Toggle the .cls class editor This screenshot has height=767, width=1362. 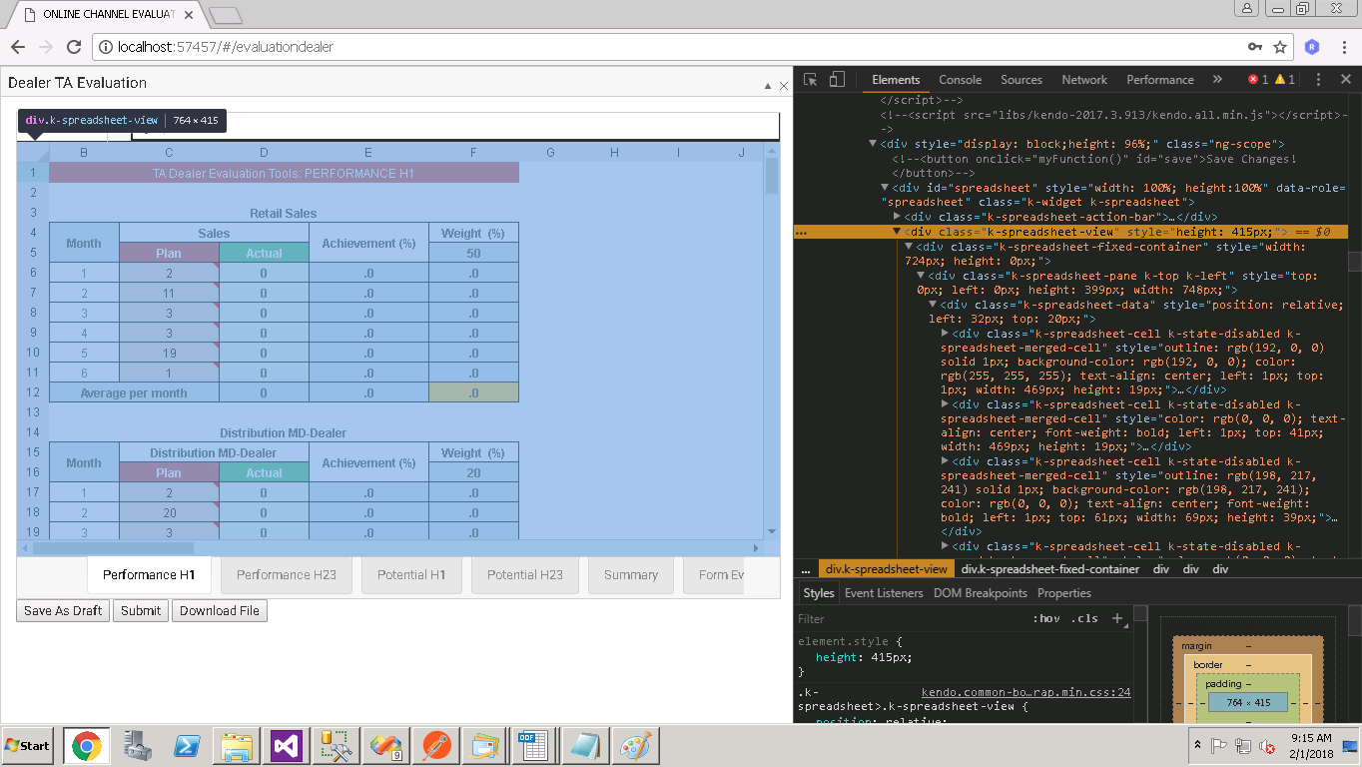tap(1083, 618)
